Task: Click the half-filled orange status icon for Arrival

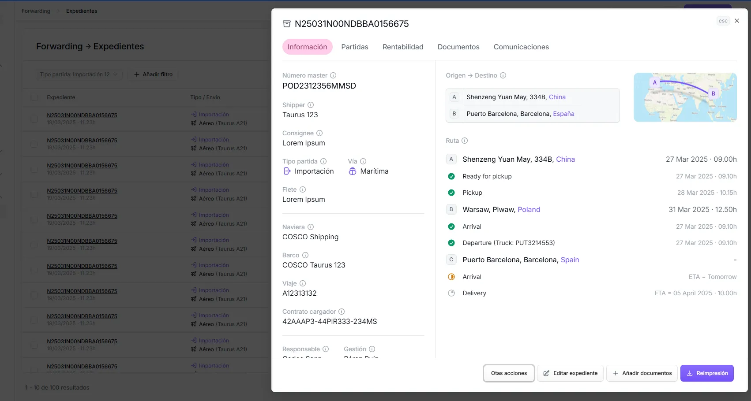Action: tap(451, 277)
